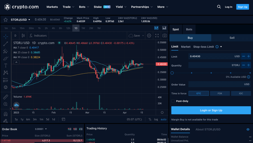253x143 pixels.
Task: Expand the Yield menu
Action: (x=121, y=7)
